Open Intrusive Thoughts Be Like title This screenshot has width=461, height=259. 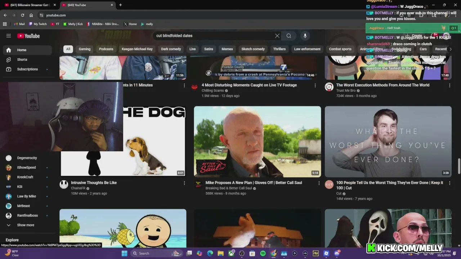94,183
